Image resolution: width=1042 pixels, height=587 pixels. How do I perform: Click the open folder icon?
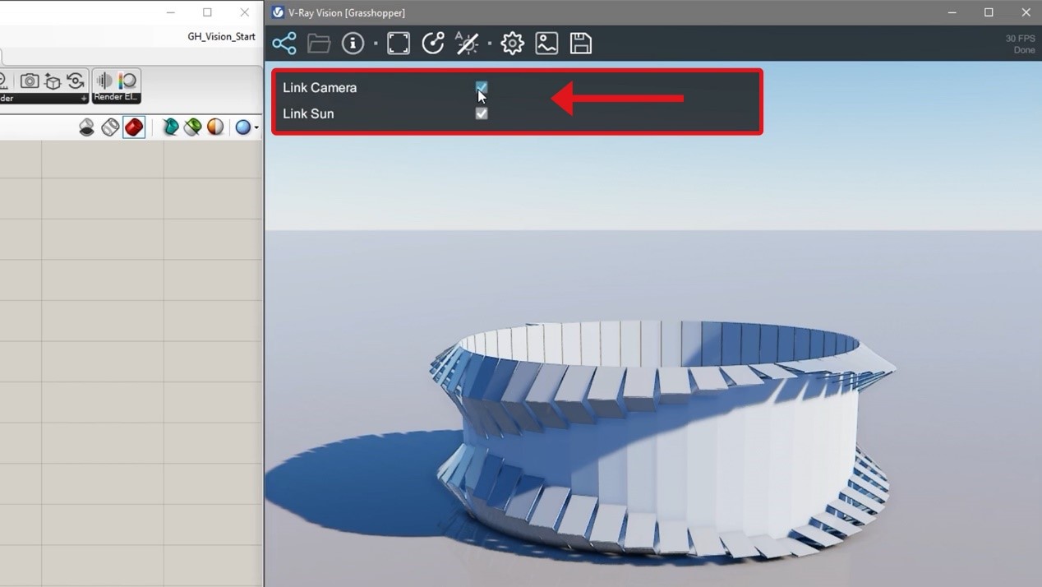coord(319,44)
